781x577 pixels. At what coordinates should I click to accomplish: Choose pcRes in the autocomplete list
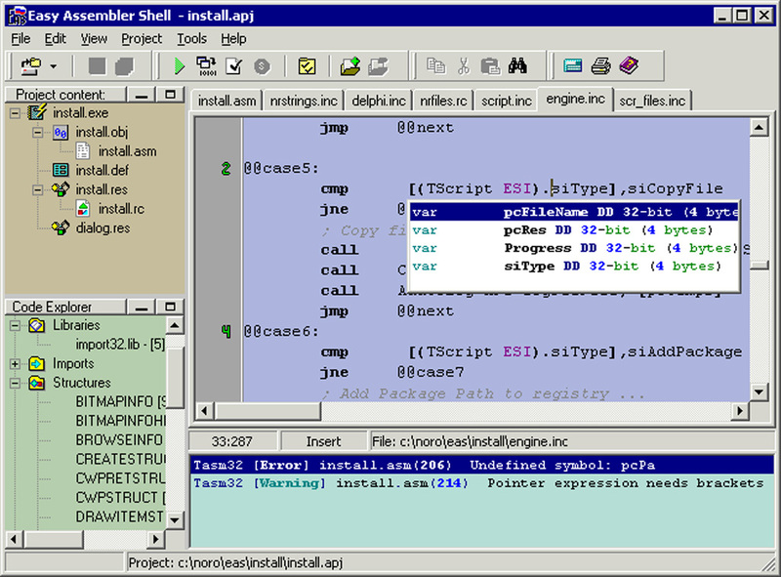(x=574, y=230)
